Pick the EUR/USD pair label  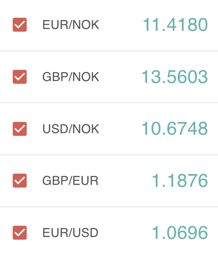pos(71,232)
